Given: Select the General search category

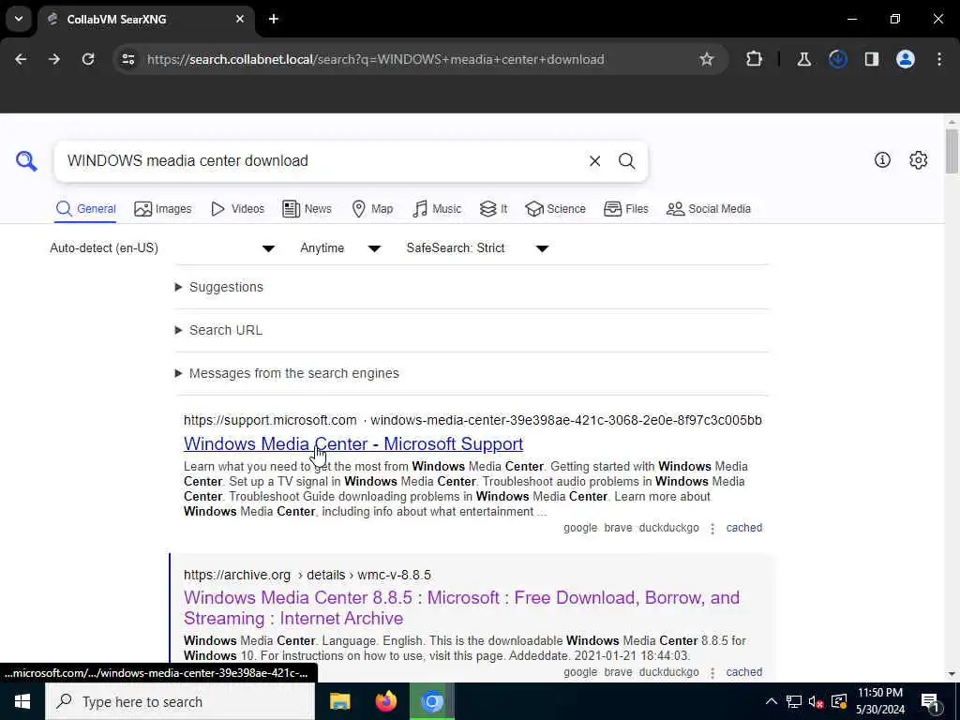Looking at the screenshot, I should tap(85, 209).
